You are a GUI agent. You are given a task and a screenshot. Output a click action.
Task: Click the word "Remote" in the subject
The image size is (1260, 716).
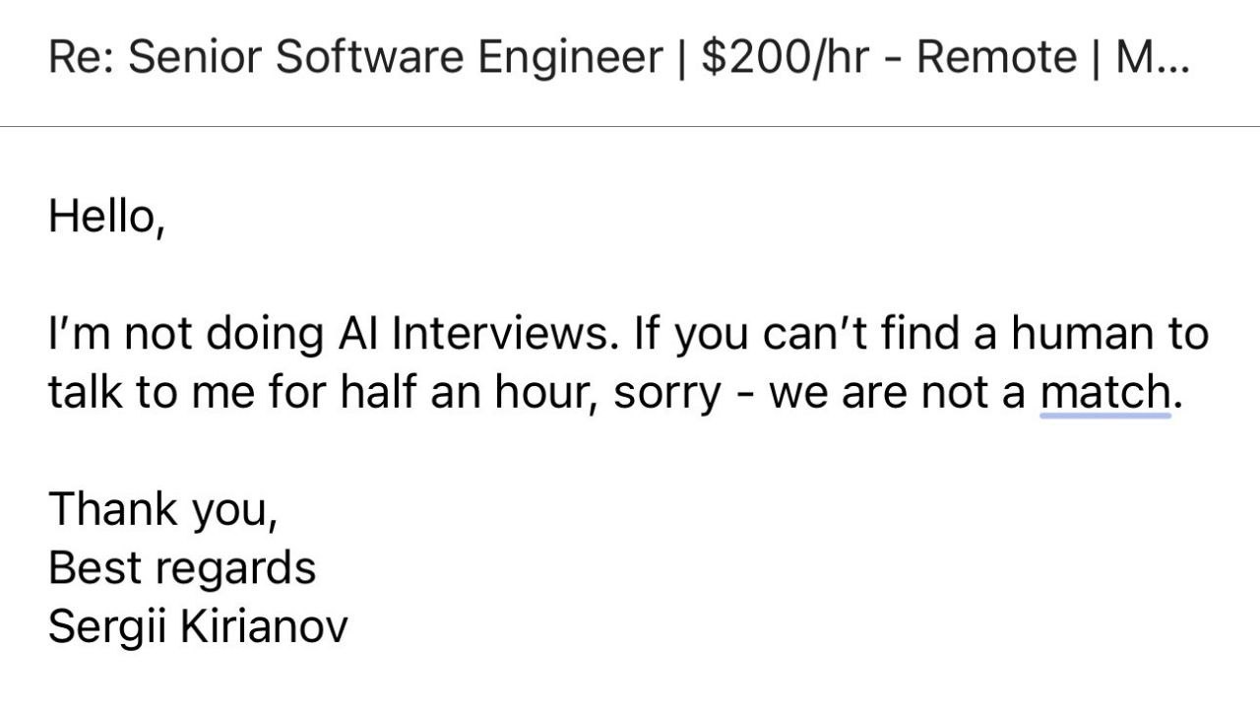[996, 58]
